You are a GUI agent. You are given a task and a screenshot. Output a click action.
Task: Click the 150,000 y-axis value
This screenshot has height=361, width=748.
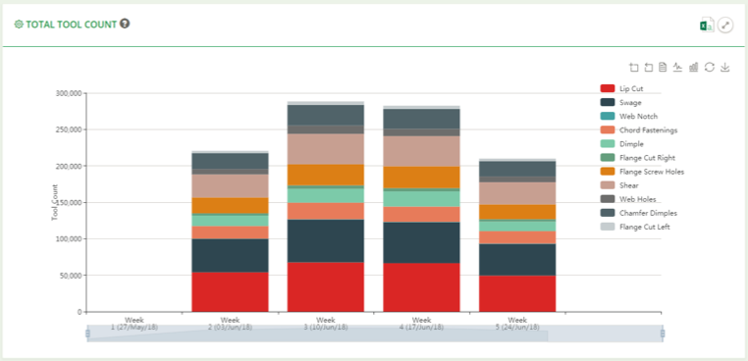(x=69, y=202)
